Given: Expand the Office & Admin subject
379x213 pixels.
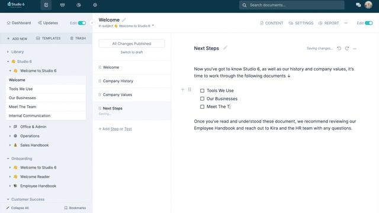Looking at the screenshot, I should click(10, 127).
